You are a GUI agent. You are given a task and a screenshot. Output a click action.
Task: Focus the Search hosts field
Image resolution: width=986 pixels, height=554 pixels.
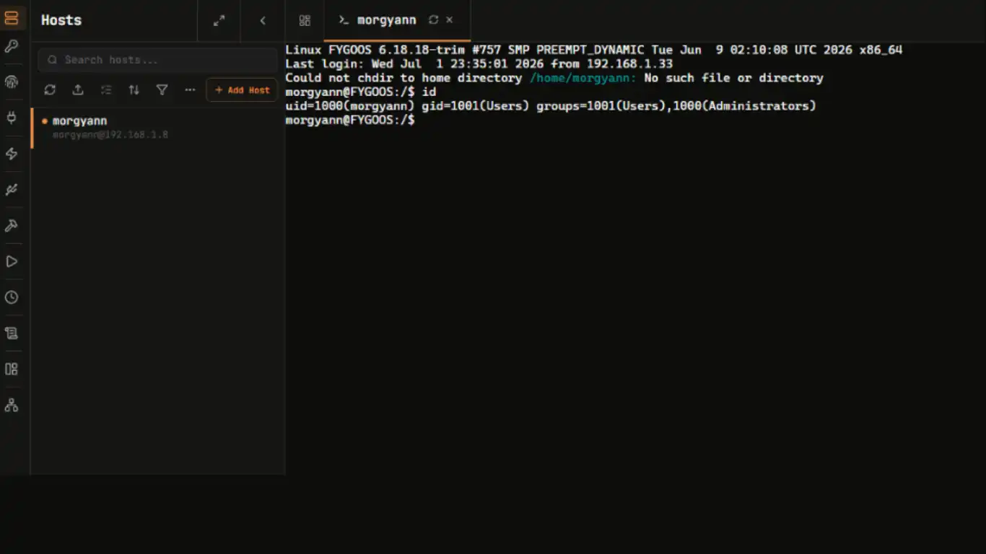point(157,60)
